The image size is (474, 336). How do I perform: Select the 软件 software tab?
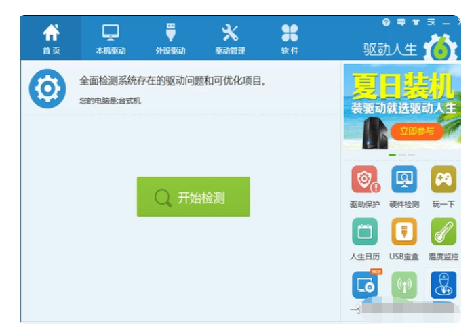[290, 39]
